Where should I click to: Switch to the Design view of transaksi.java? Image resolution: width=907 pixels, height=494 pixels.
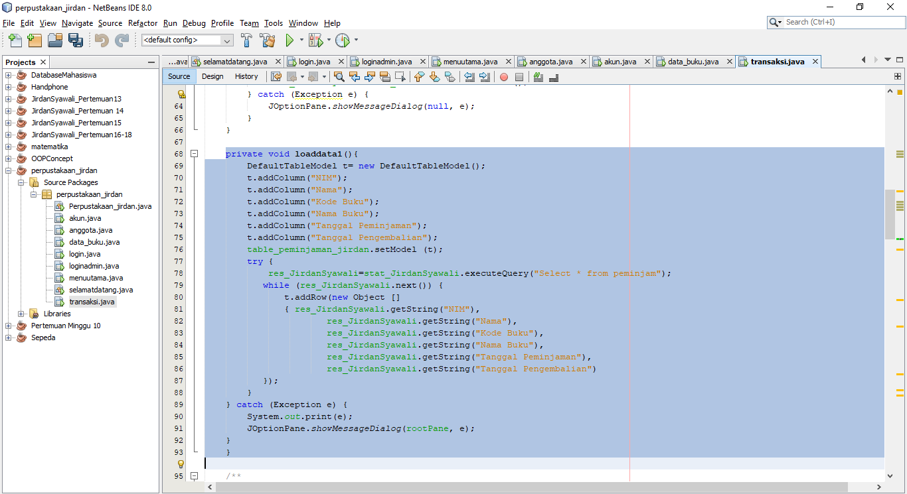(212, 76)
